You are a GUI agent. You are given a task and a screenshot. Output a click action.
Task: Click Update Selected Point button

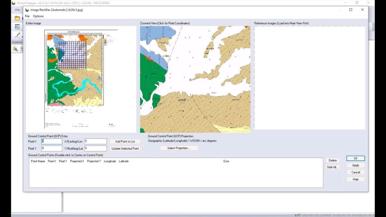pyautogui.click(x=125, y=148)
